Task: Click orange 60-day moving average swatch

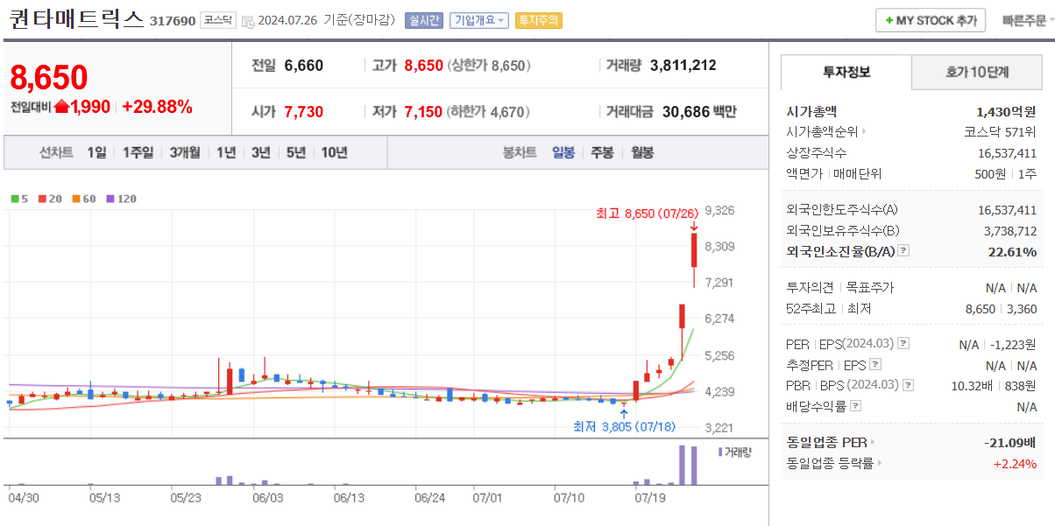Action: click(x=76, y=199)
